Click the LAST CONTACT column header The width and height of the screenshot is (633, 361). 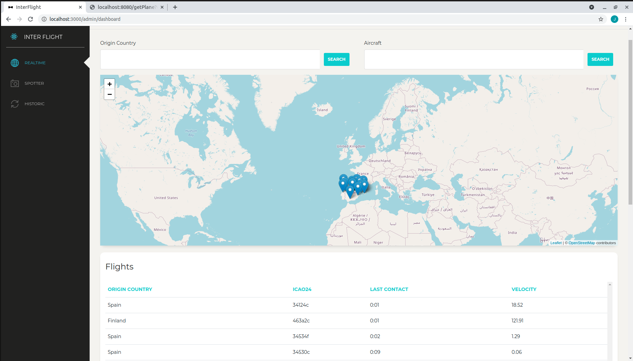(x=389, y=289)
